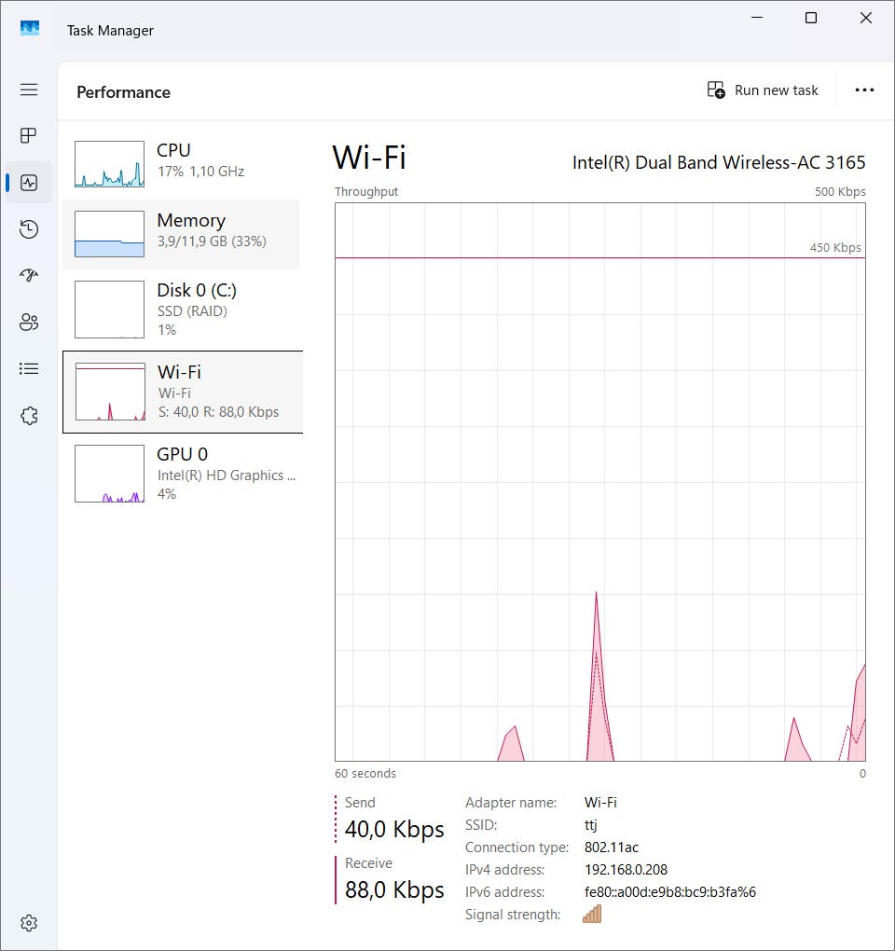Open Startup apps page icon
The image size is (895, 951).
pyautogui.click(x=29, y=275)
